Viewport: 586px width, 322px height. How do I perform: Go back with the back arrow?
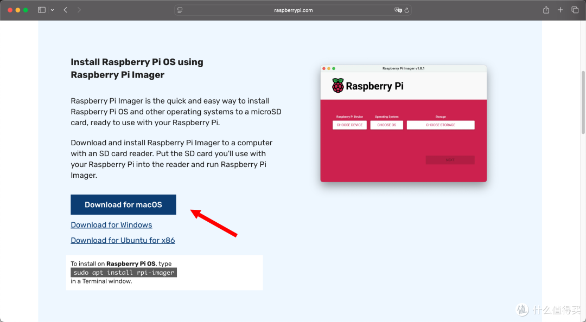point(66,10)
